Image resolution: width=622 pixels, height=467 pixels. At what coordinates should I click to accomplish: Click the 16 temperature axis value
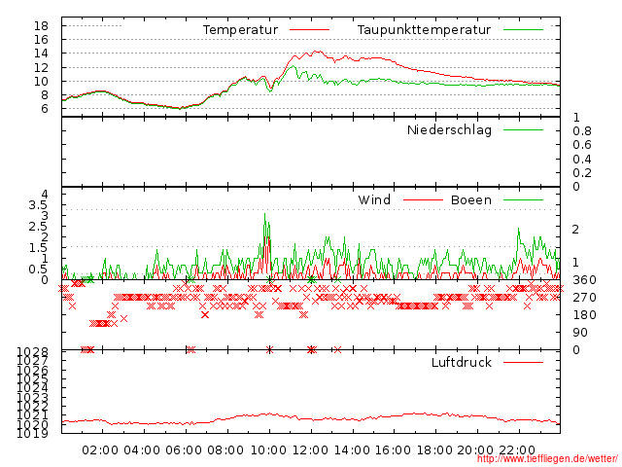[41, 40]
